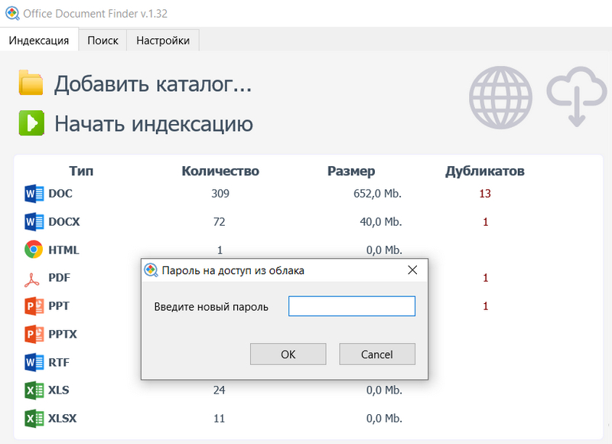
Task: Close the cloud password dialog
Action: pos(412,270)
